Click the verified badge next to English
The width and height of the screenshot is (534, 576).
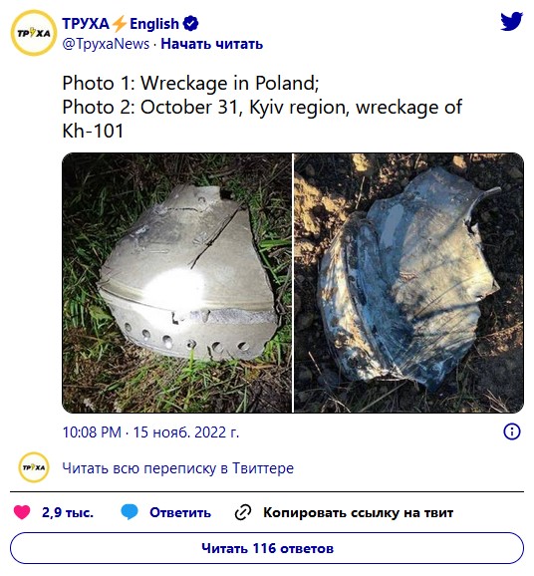pyautogui.click(x=190, y=24)
